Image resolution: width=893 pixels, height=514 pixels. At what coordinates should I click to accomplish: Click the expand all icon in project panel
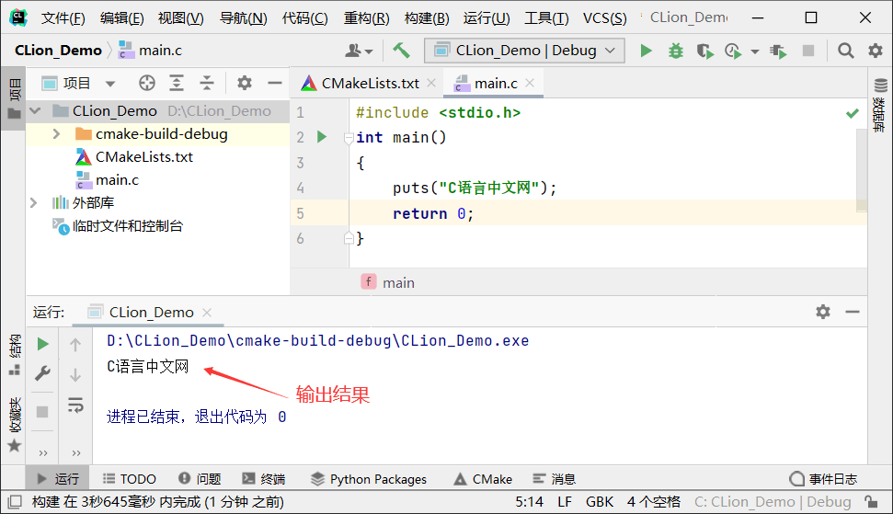point(177,83)
